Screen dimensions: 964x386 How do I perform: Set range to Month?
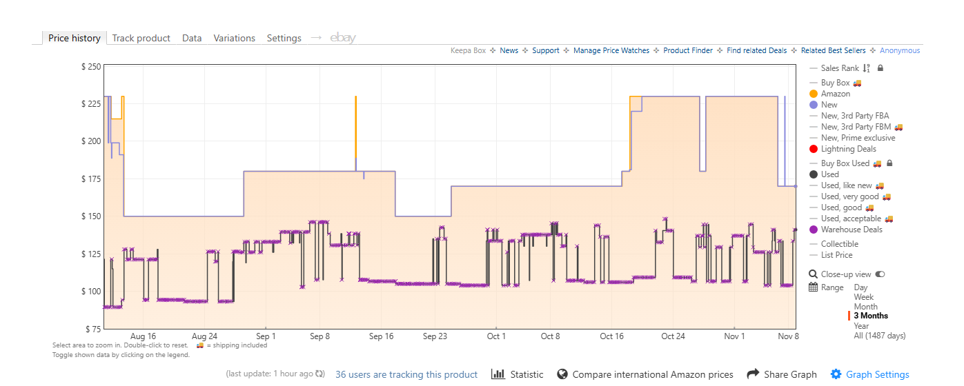point(866,307)
